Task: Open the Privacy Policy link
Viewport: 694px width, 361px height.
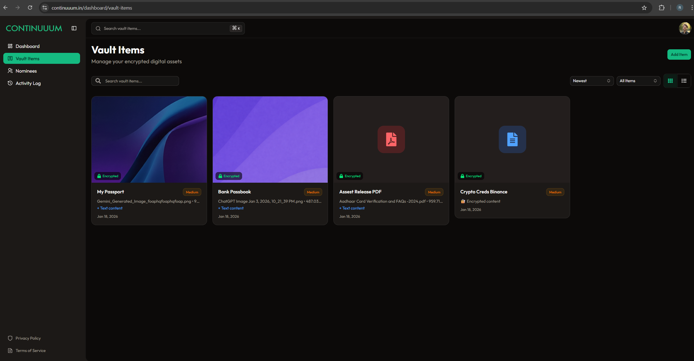Action: coord(28,338)
